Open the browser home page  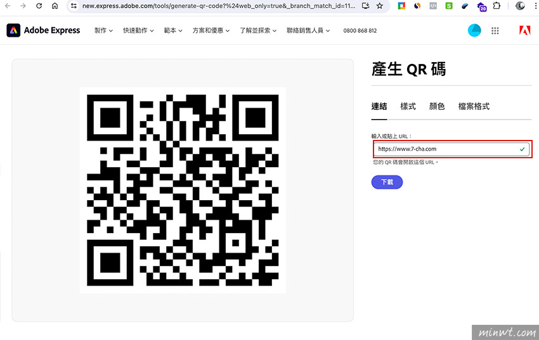pyautogui.click(x=55, y=6)
